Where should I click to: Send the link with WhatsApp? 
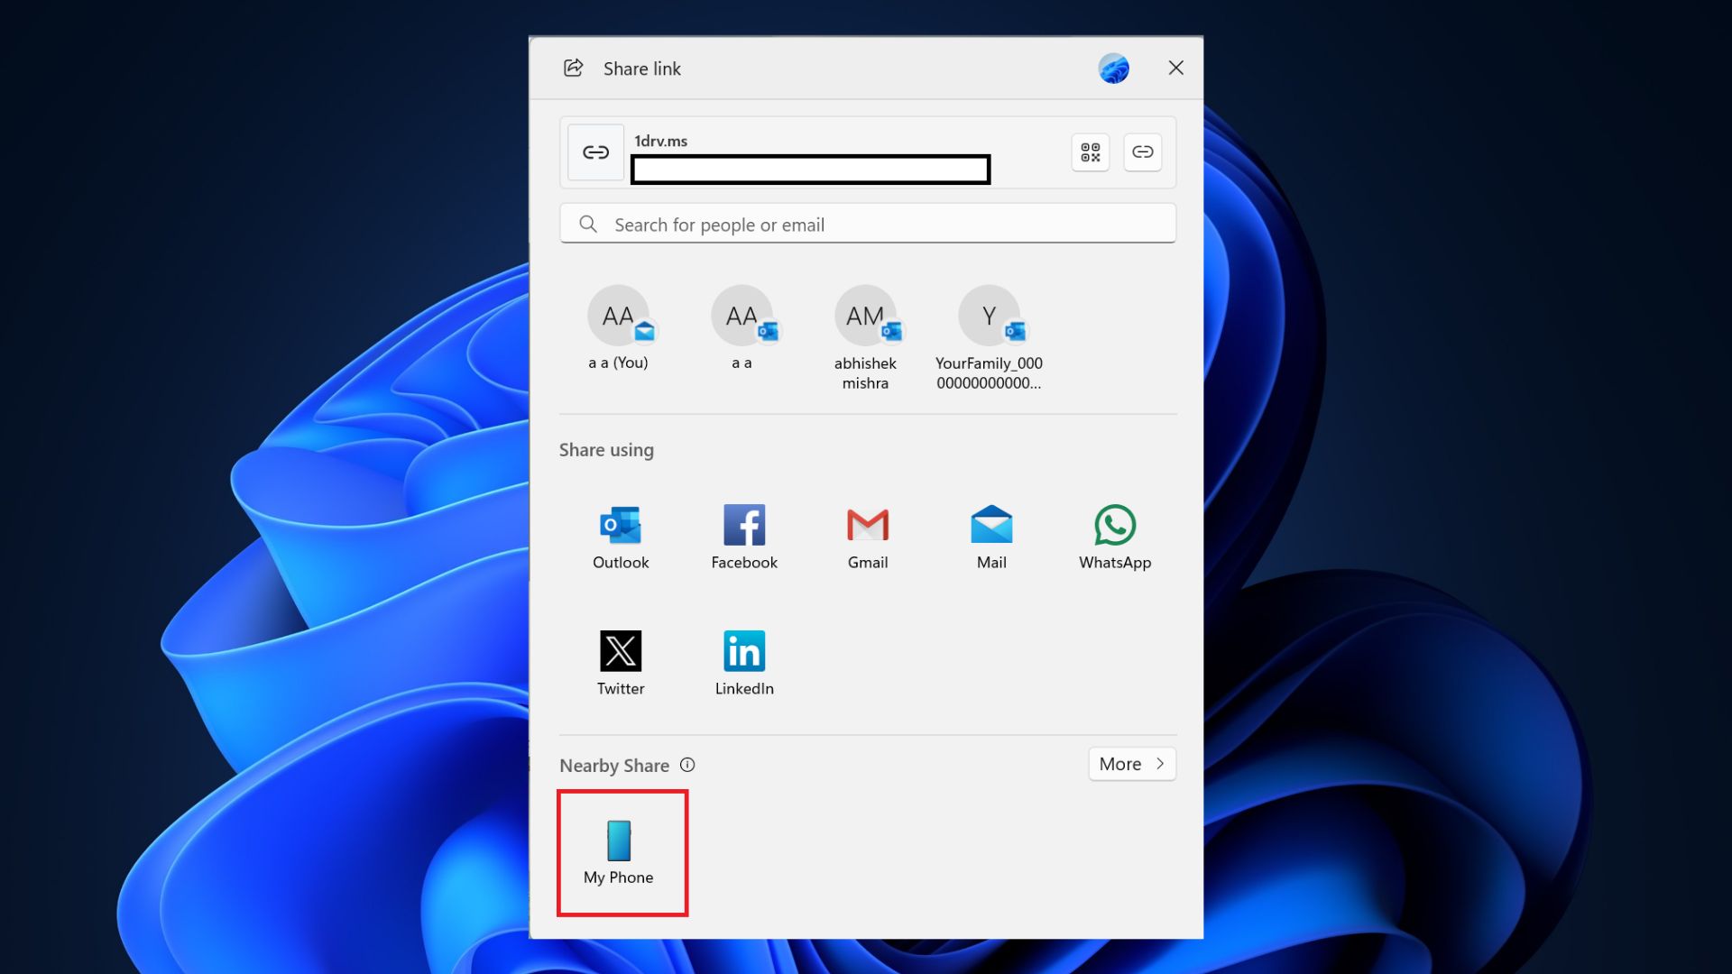(x=1115, y=538)
